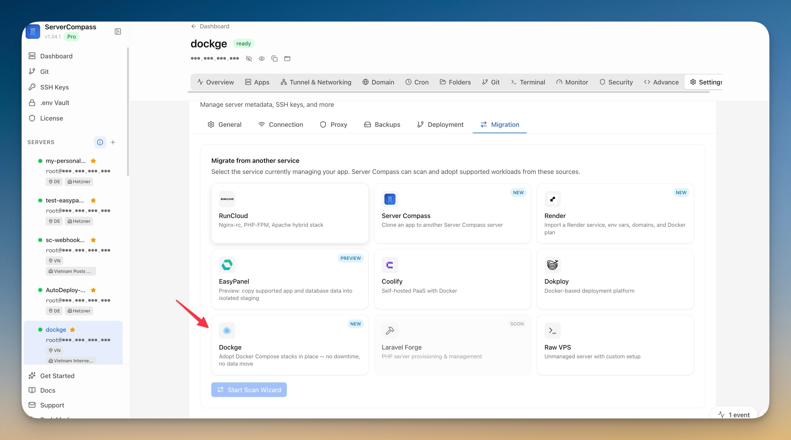Select the my-personal... server name
The image size is (791, 440).
(66, 161)
